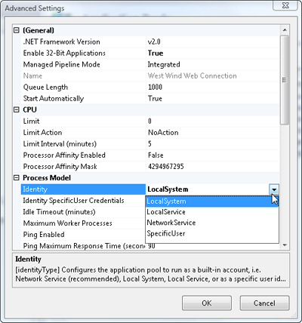The image size is (302, 323).
Task: Select NetworkService in the dropdown list
Action: 212,223
